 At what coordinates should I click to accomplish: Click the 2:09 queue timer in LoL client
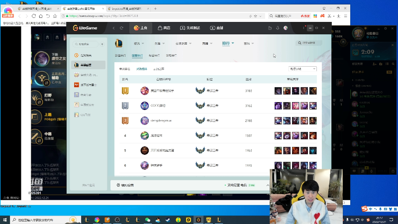pyautogui.click(x=368, y=52)
